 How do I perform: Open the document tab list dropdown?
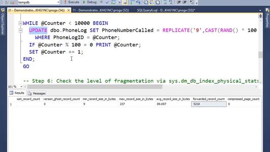tap(260, 11)
